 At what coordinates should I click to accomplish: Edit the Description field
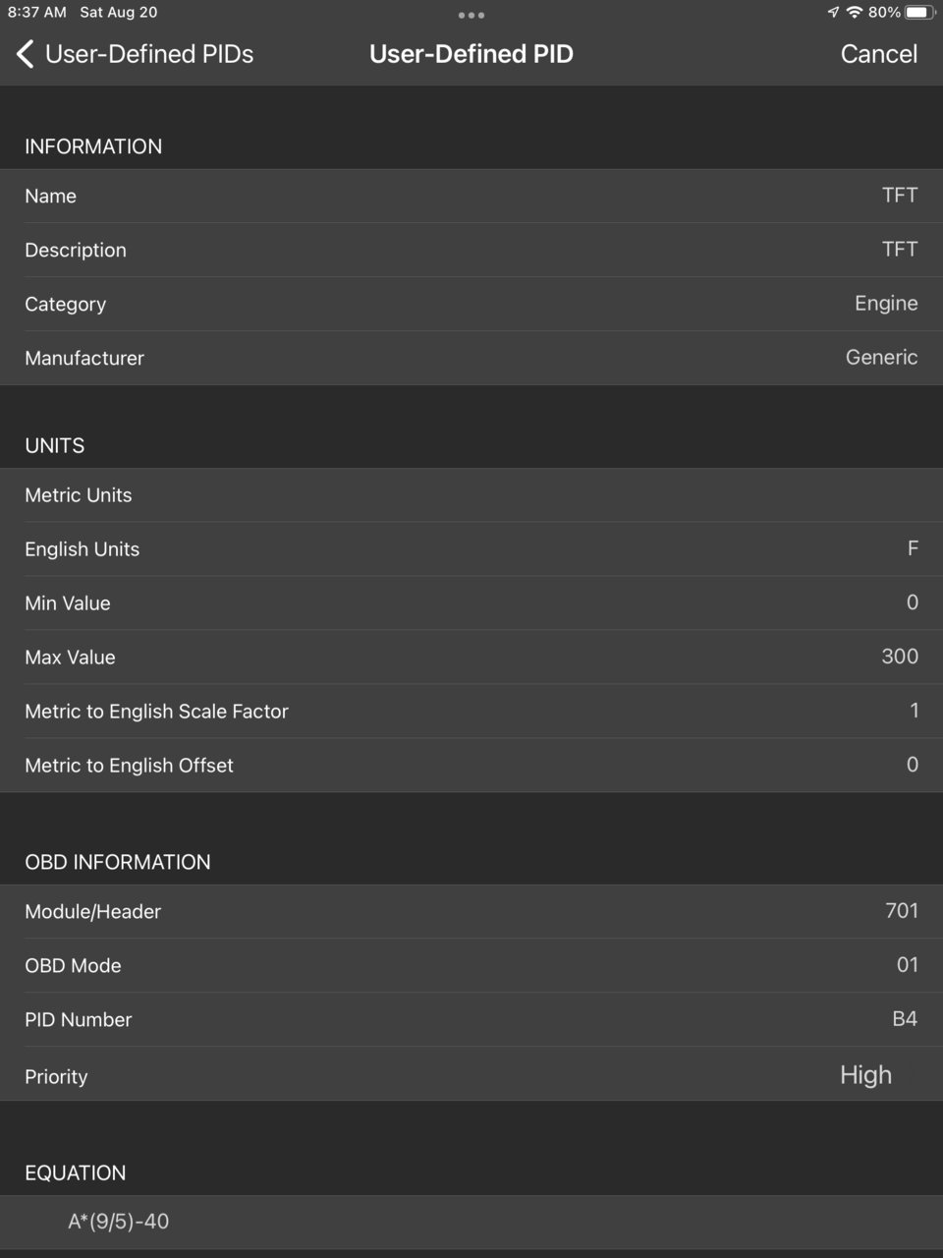[471, 250]
